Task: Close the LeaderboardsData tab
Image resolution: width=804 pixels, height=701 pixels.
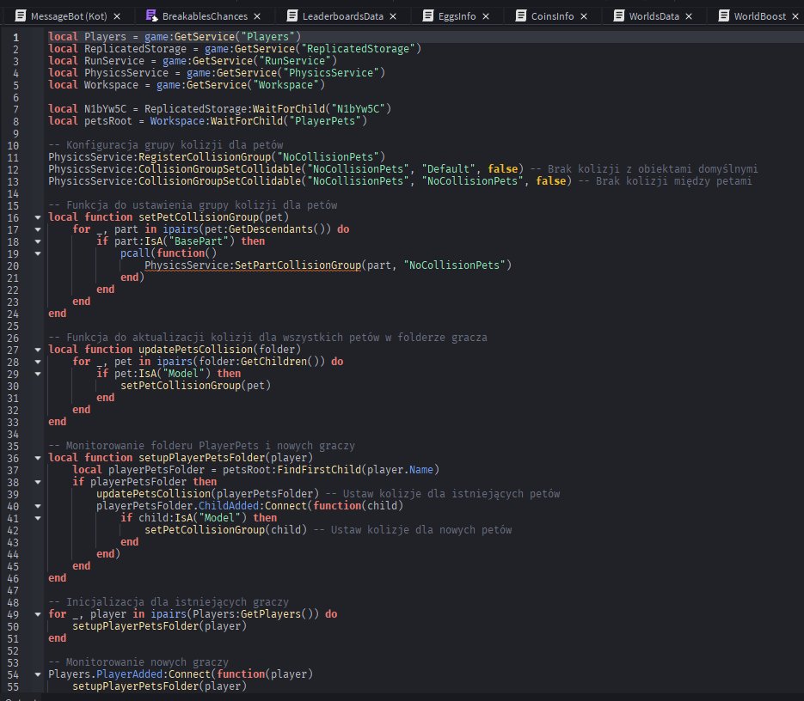Action: coord(393,16)
